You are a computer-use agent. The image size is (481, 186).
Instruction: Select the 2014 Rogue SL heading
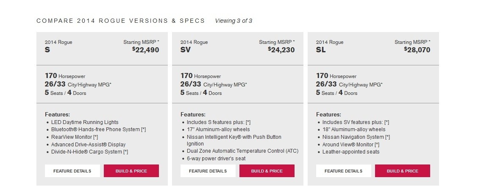point(330,46)
